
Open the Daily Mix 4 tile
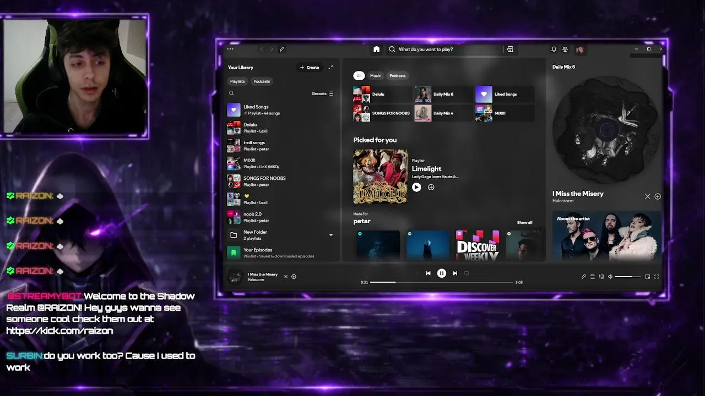click(x=443, y=113)
